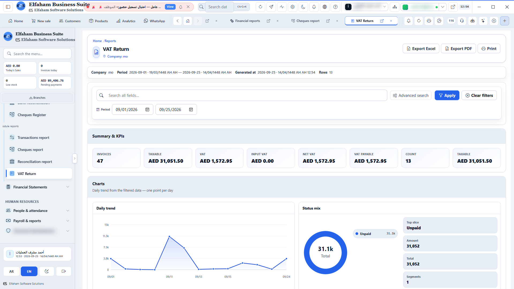
Task: Click the Search all fields input
Action: point(242,96)
